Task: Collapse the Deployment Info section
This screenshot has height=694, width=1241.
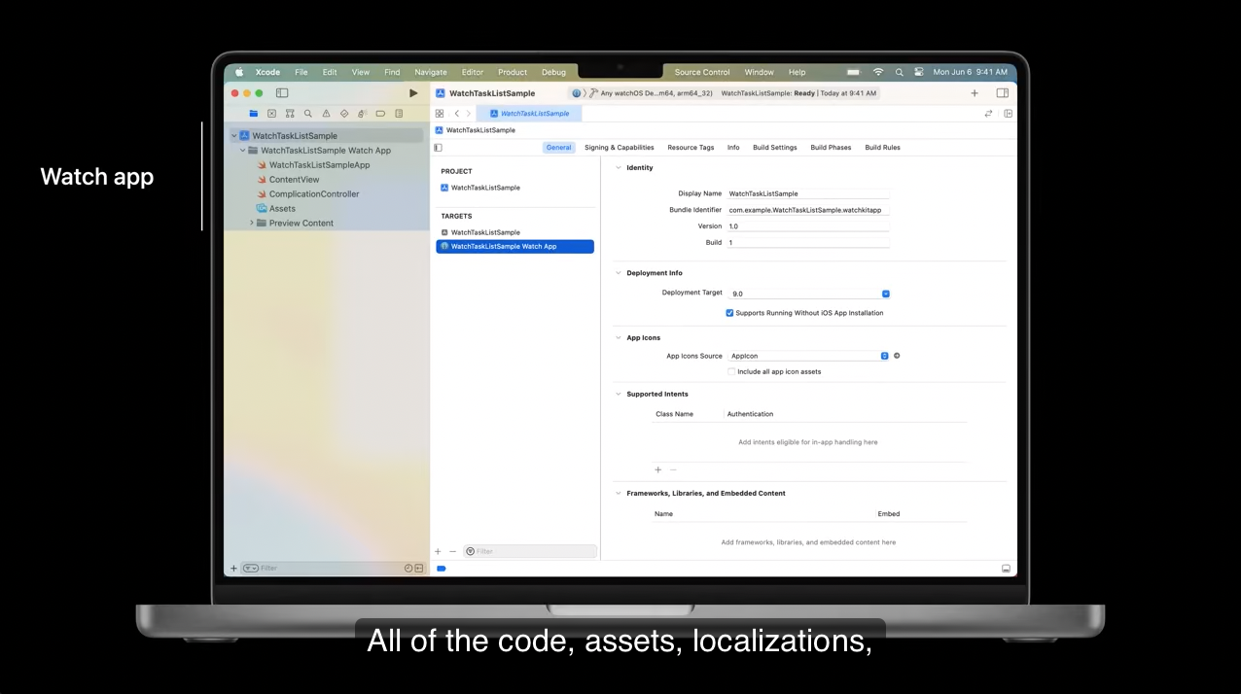Action: pyautogui.click(x=618, y=273)
